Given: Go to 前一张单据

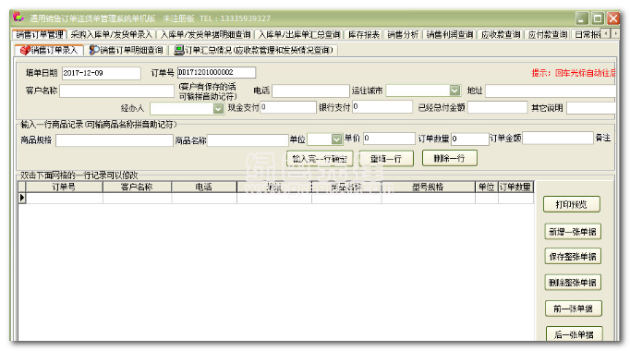Looking at the screenshot, I should click(574, 309).
